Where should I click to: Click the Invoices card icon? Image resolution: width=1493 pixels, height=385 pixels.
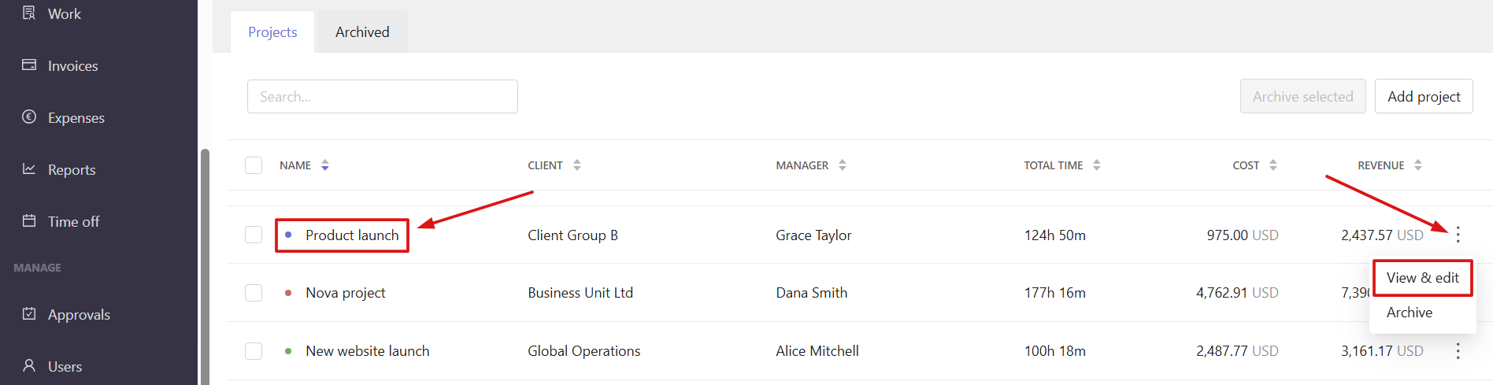pyautogui.click(x=29, y=65)
